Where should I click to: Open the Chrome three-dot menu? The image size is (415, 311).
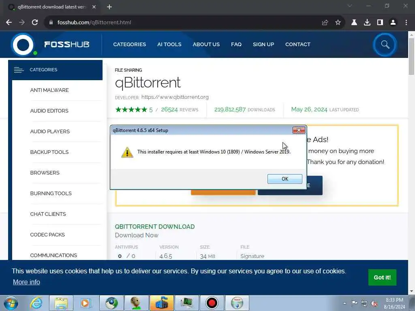(406, 23)
